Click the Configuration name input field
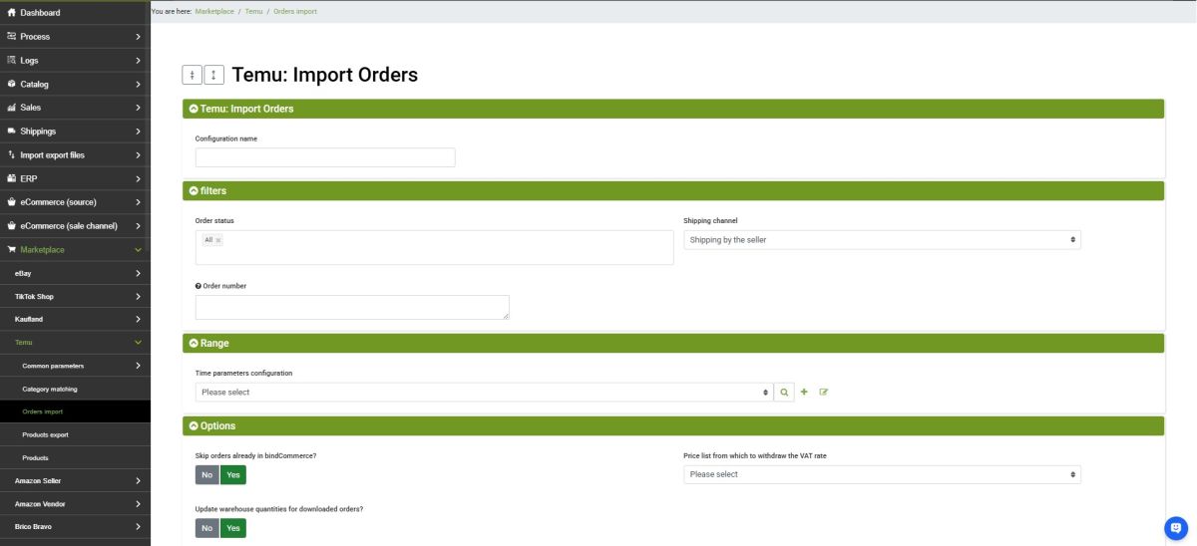The width and height of the screenshot is (1197, 546). click(325, 157)
